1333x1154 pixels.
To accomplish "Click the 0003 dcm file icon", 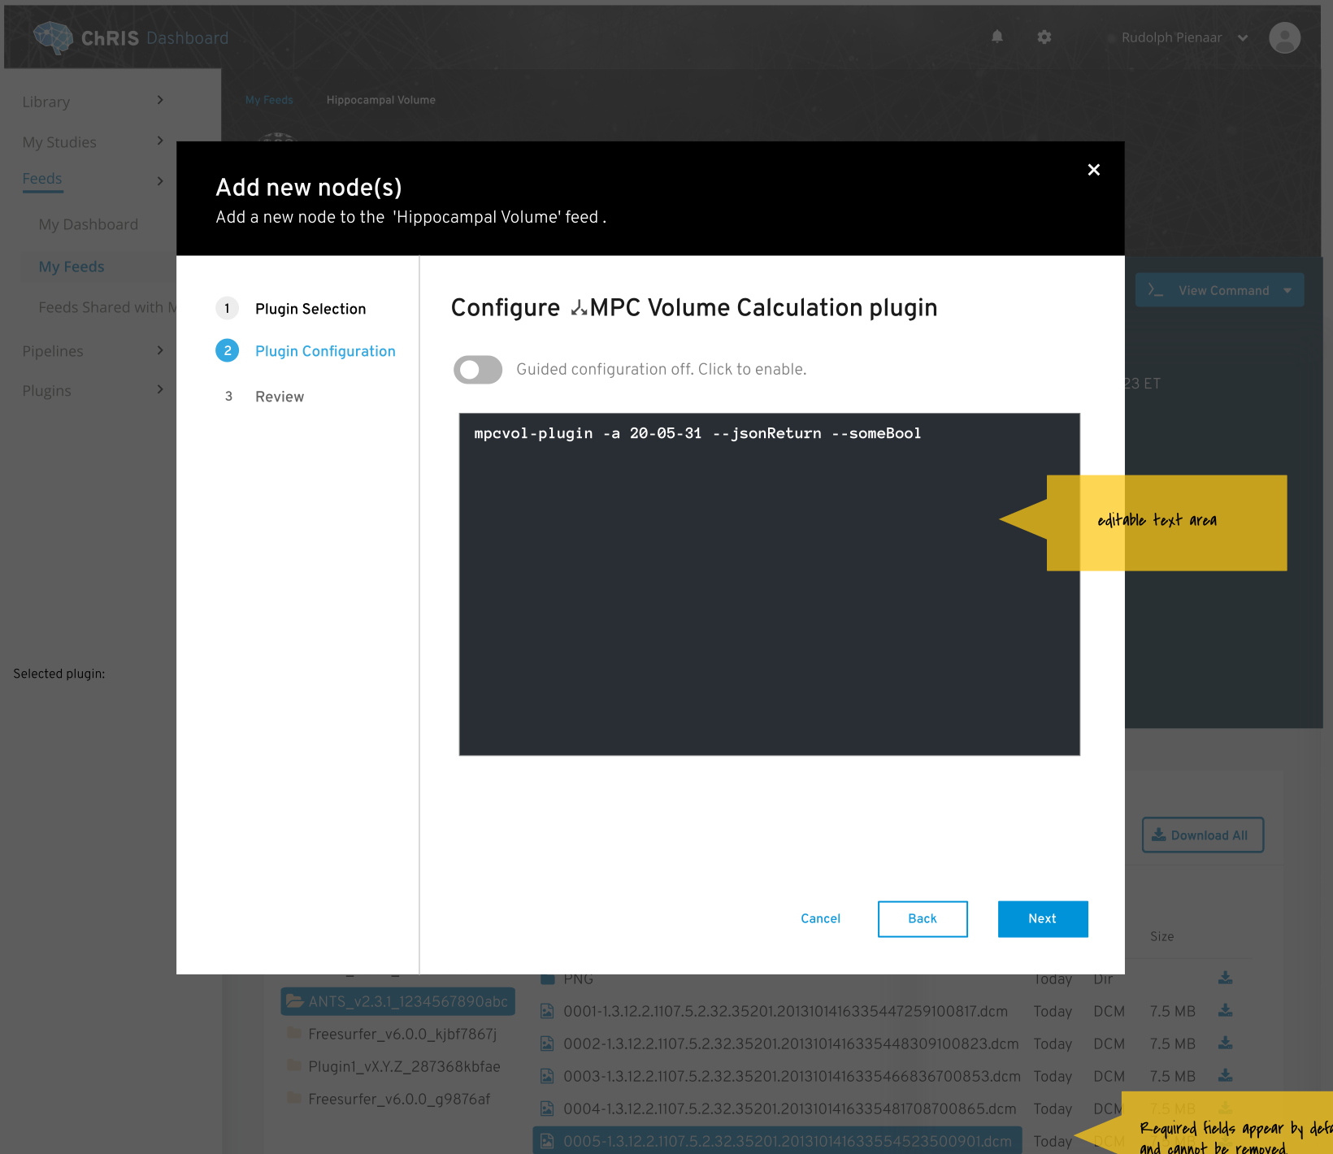I will click(548, 1076).
